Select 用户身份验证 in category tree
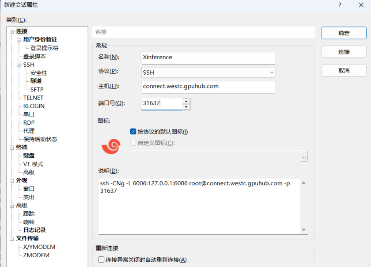371x267 pixels. pyautogui.click(x=40, y=40)
